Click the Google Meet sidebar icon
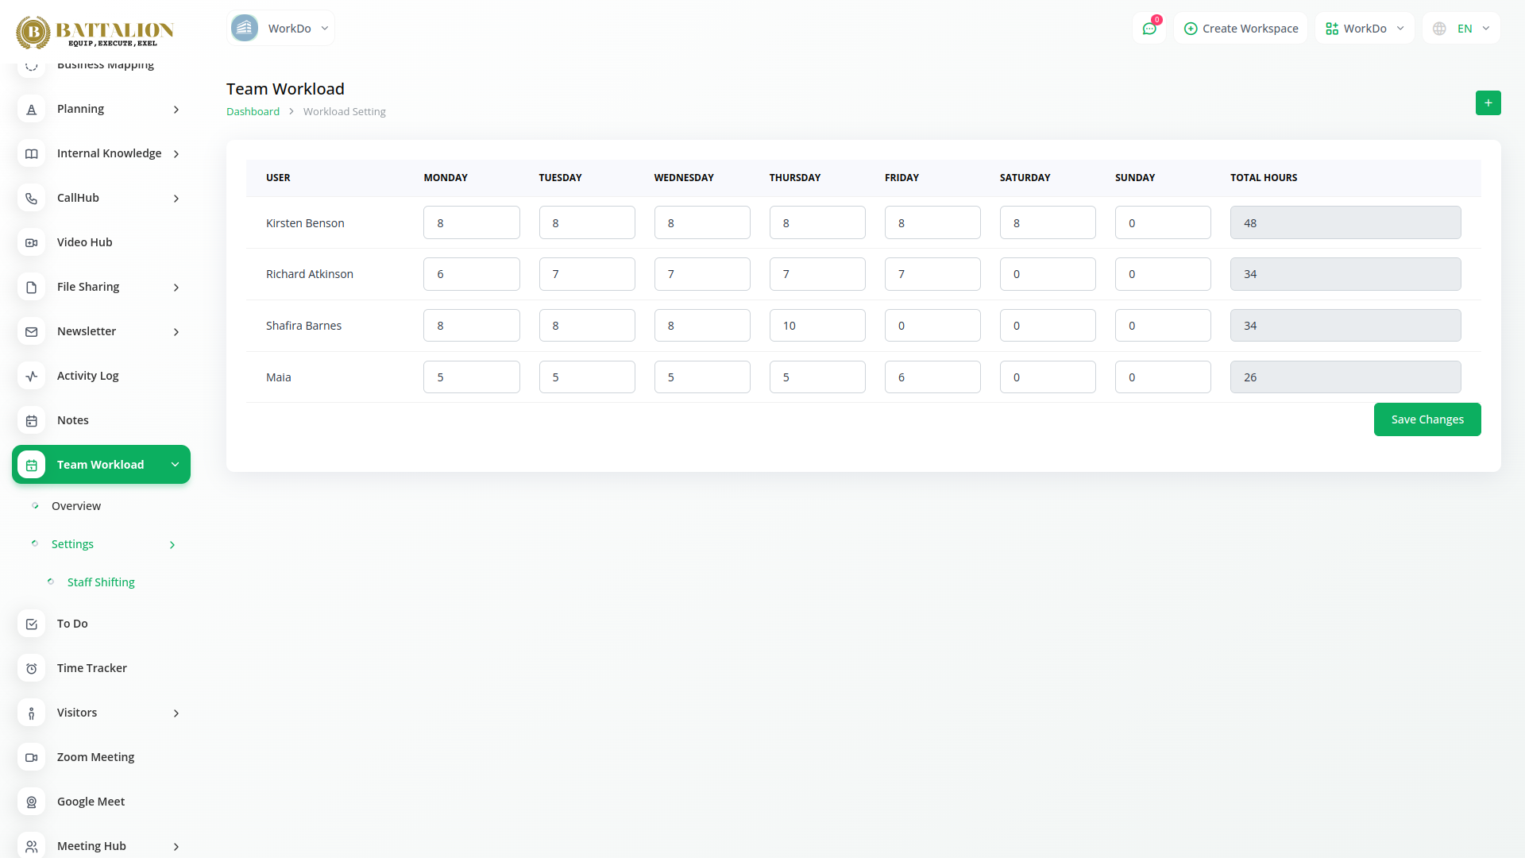 click(x=32, y=802)
